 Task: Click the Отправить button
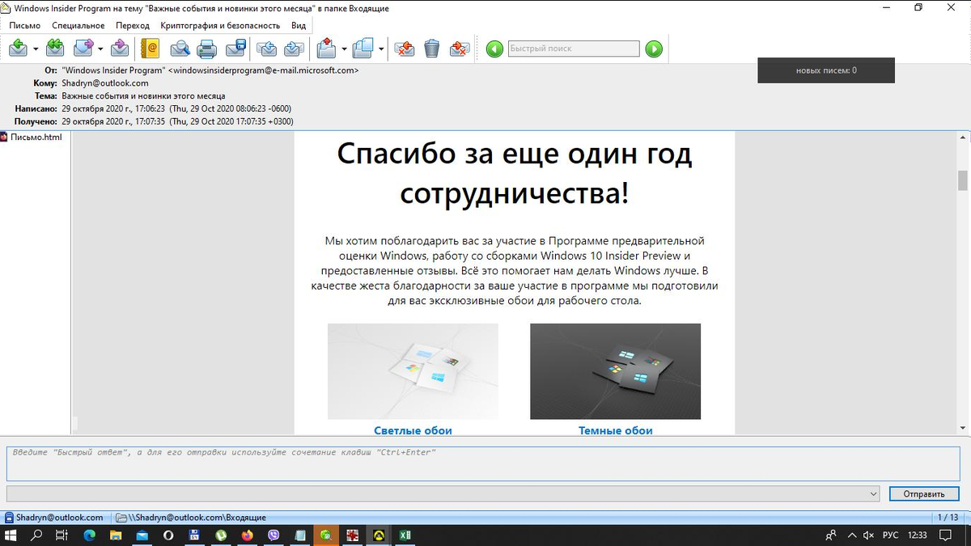924,493
